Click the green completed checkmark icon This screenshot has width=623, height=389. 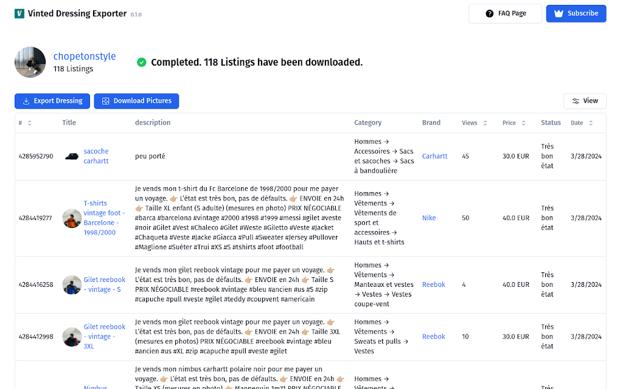pos(141,63)
